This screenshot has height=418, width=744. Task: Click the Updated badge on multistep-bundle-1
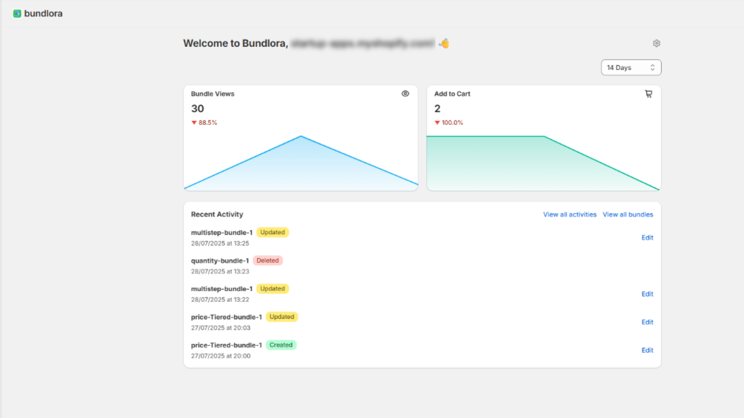272,232
